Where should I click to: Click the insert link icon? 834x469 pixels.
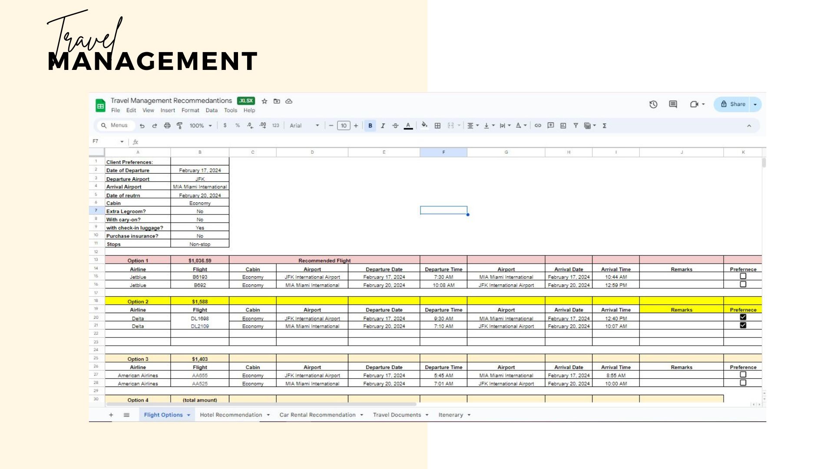(x=538, y=126)
